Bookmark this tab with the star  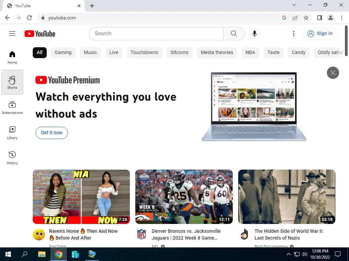pyautogui.click(x=306, y=18)
